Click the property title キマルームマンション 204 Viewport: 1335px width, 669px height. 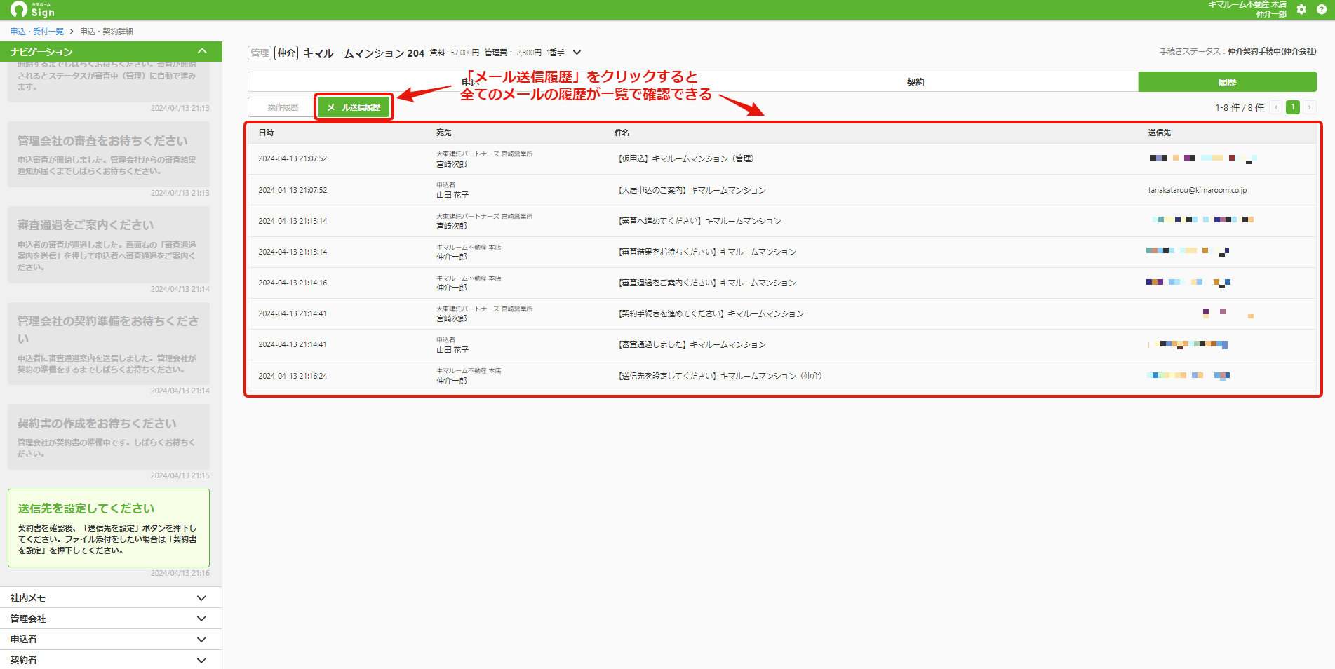[x=363, y=53]
